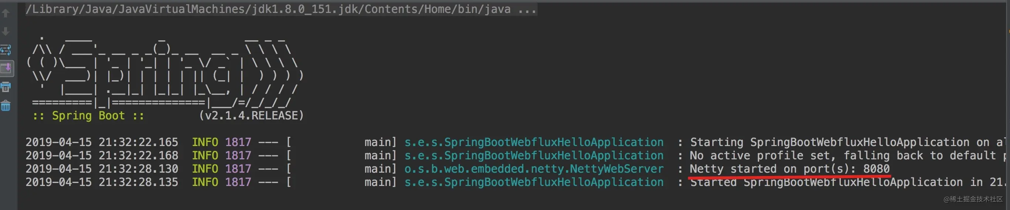Toggle soft-wrap console icon
Image resolution: width=1010 pixels, height=210 pixels.
(x=6, y=50)
